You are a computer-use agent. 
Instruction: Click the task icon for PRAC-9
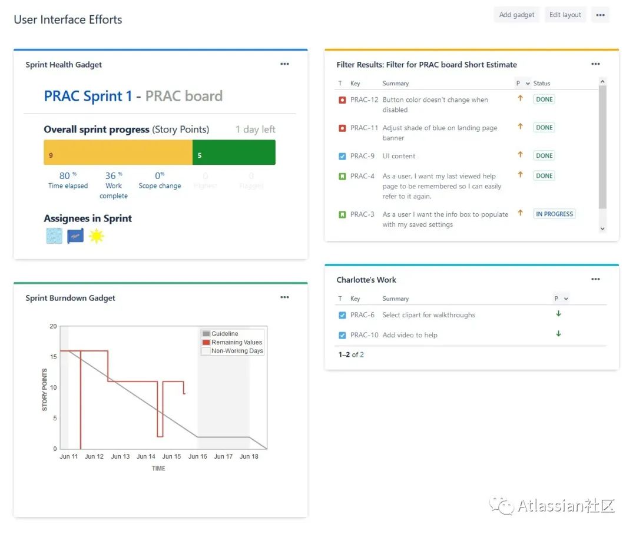pyautogui.click(x=342, y=156)
